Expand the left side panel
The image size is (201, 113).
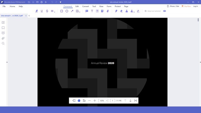click(7, 62)
